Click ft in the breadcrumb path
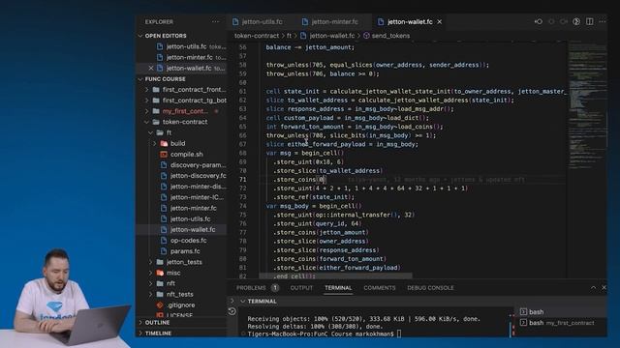620x348 pixels. pos(289,36)
